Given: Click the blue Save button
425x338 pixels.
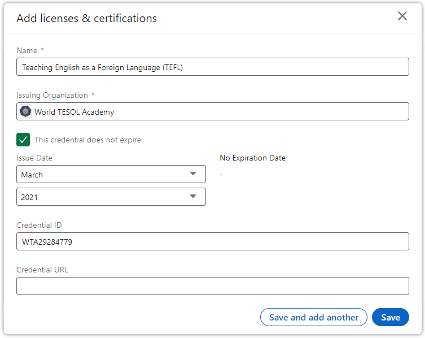Looking at the screenshot, I should 391,317.
